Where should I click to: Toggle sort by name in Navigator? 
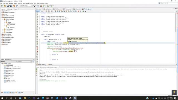point(19,92)
